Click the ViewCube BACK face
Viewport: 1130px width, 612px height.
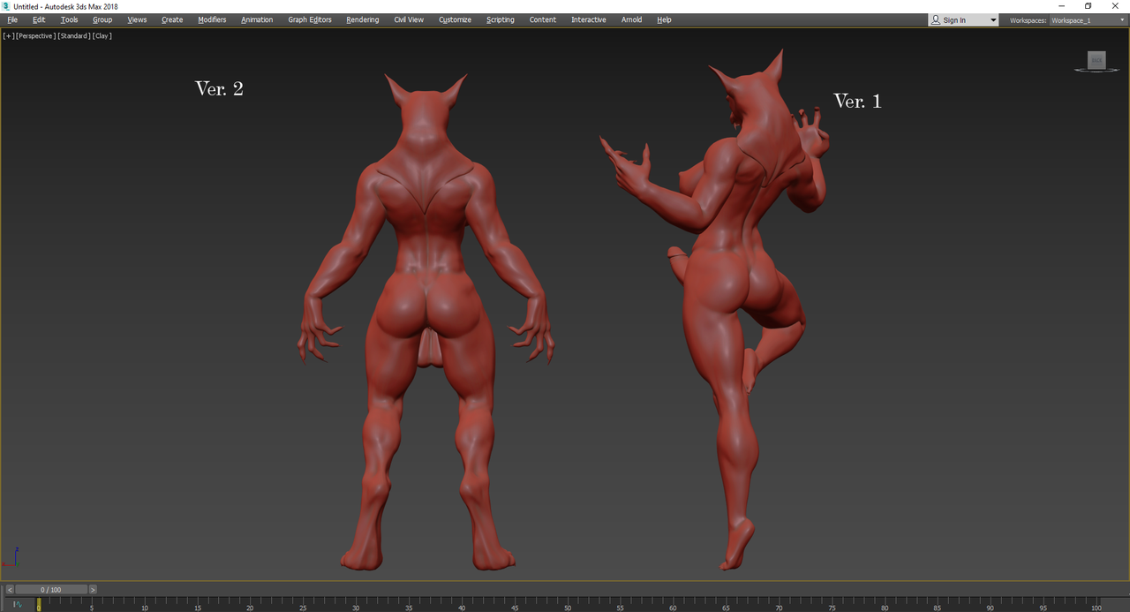click(1096, 60)
